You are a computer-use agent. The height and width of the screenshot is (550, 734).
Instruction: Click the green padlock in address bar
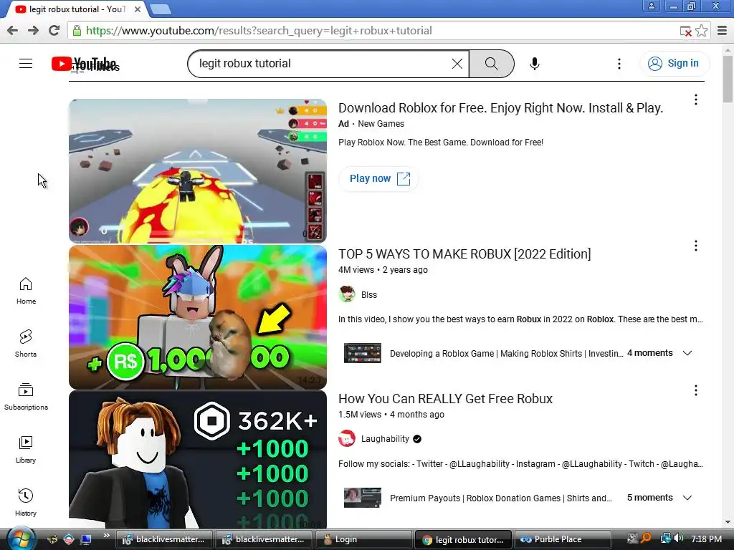pos(77,30)
